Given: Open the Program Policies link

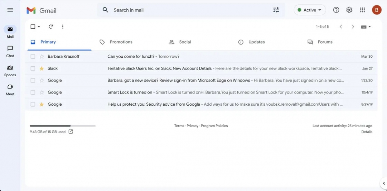Looking at the screenshot, I should tap(214, 126).
